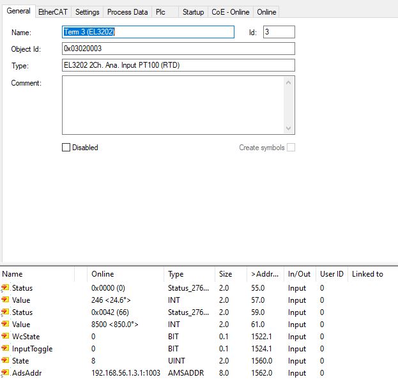
Task: Sort by the Online column header
Action: [125, 274]
